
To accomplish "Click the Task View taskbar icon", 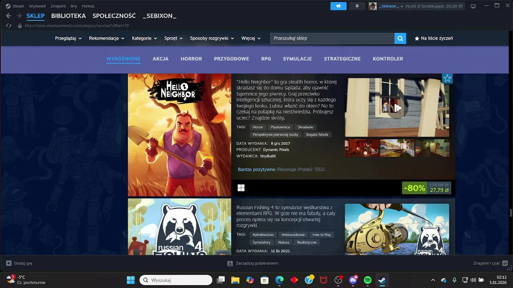I will coord(221,280).
